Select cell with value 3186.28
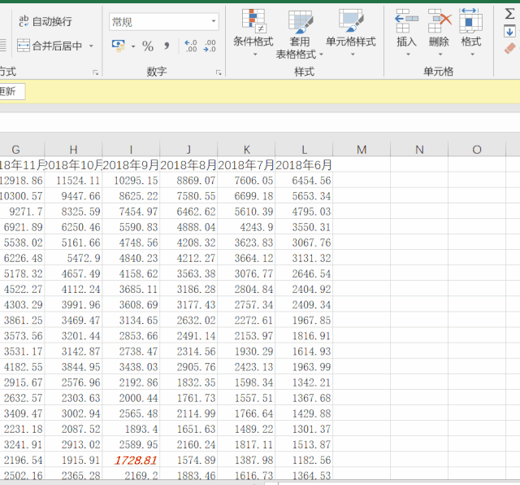 tap(188, 289)
